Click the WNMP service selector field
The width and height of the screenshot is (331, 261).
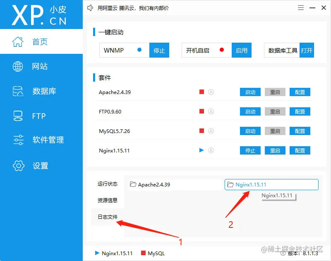coord(125,50)
